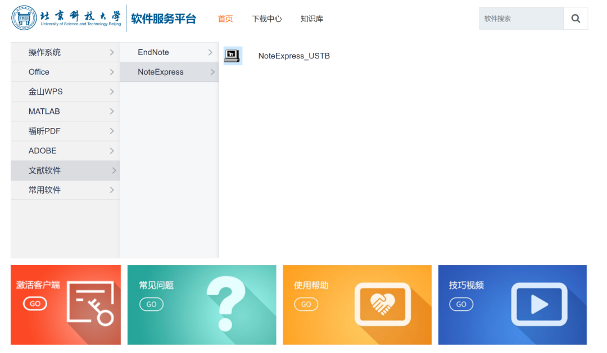Image resolution: width=607 pixels, height=353 pixels.
Task: Expand the 金山WPS chevron arrow
Action: point(112,91)
